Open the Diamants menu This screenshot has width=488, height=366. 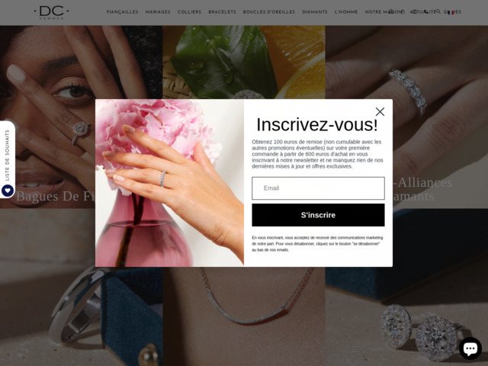coord(315,12)
